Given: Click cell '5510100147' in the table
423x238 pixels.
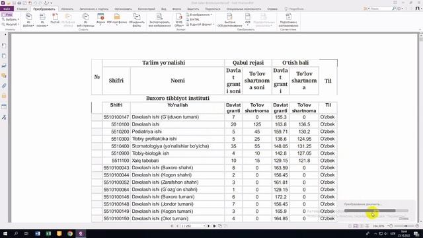Looking at the screenshot, I should (x=116, y=117).
